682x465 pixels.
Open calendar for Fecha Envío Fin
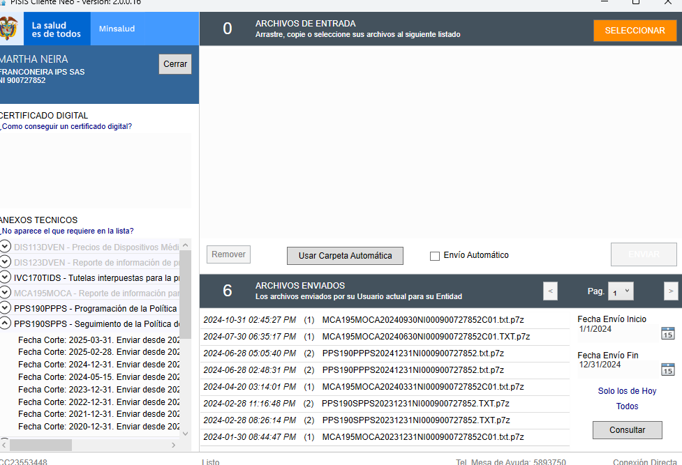(667, 369)
